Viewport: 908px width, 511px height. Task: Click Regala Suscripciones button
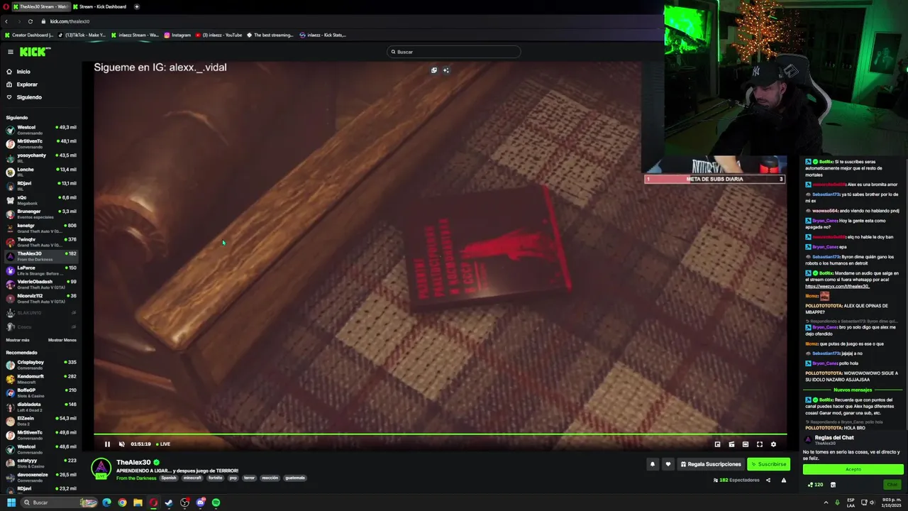click(710, 464)
